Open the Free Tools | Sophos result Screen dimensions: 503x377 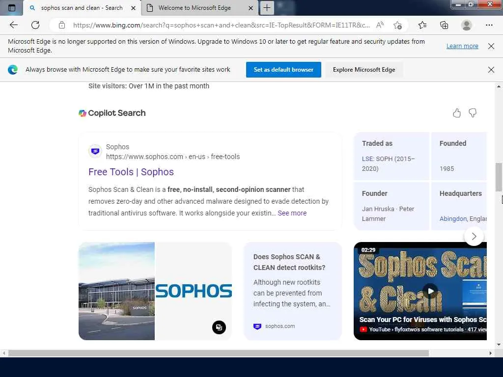(x=131, y=172)
